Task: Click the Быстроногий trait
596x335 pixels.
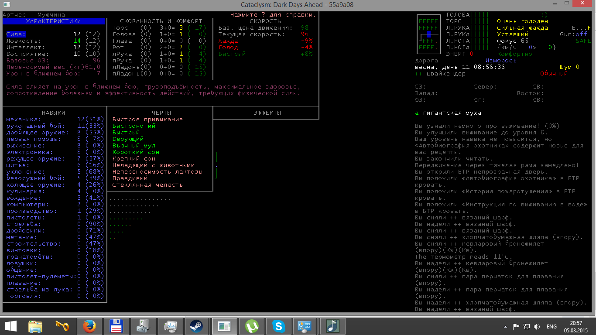Action: [x=134, y=126]
